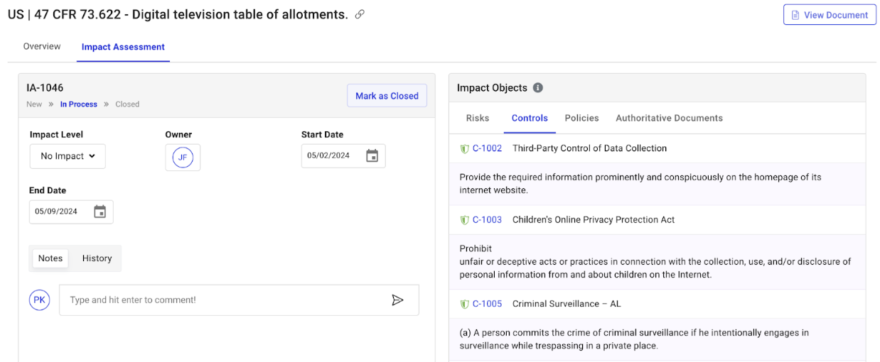Screen dimensions: 880x362
Task: Click the JF owner avatar
Action: (183, 157)
